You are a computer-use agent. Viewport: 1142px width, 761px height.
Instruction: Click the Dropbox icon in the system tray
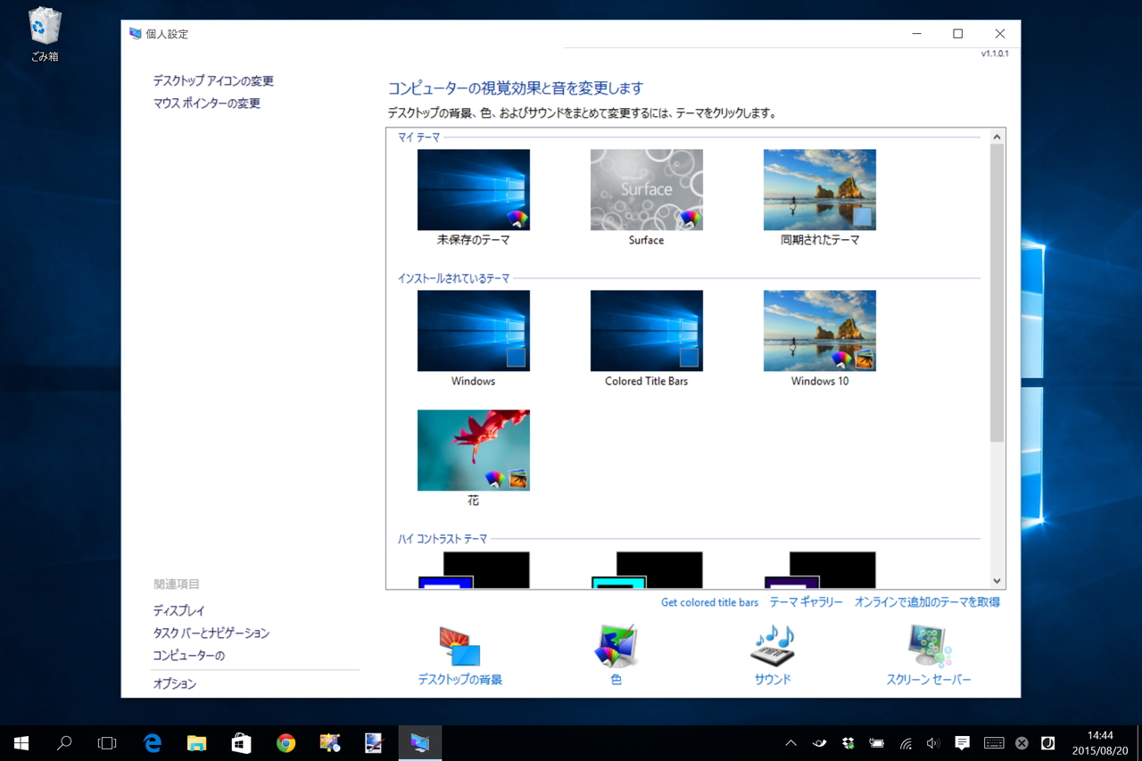(x=848, y=743)
